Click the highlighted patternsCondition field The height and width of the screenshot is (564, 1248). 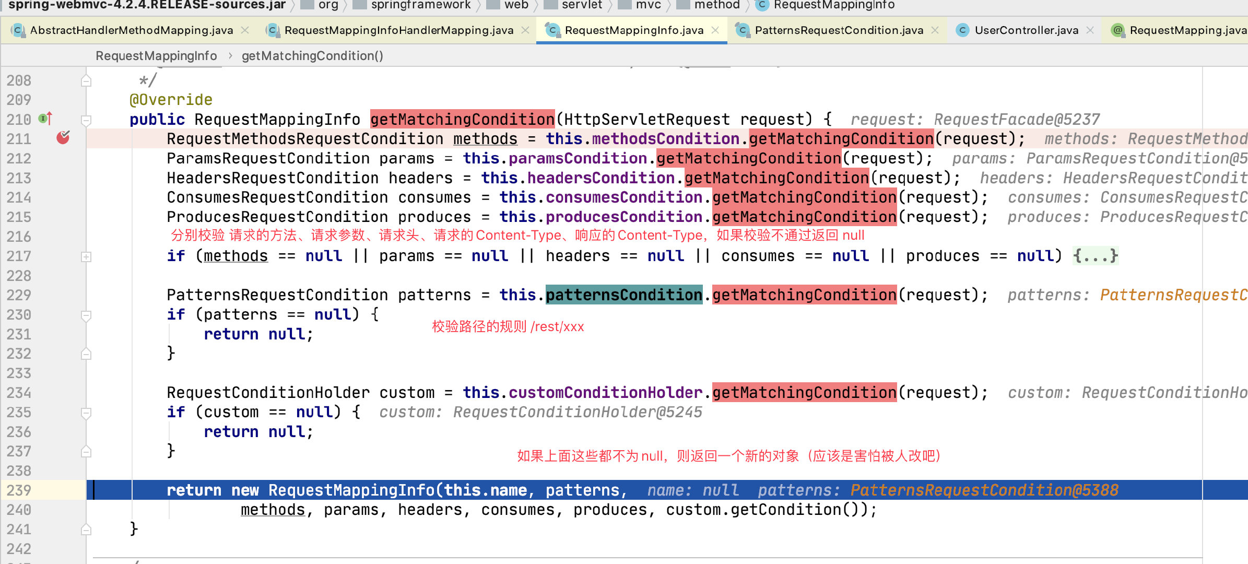624,295
